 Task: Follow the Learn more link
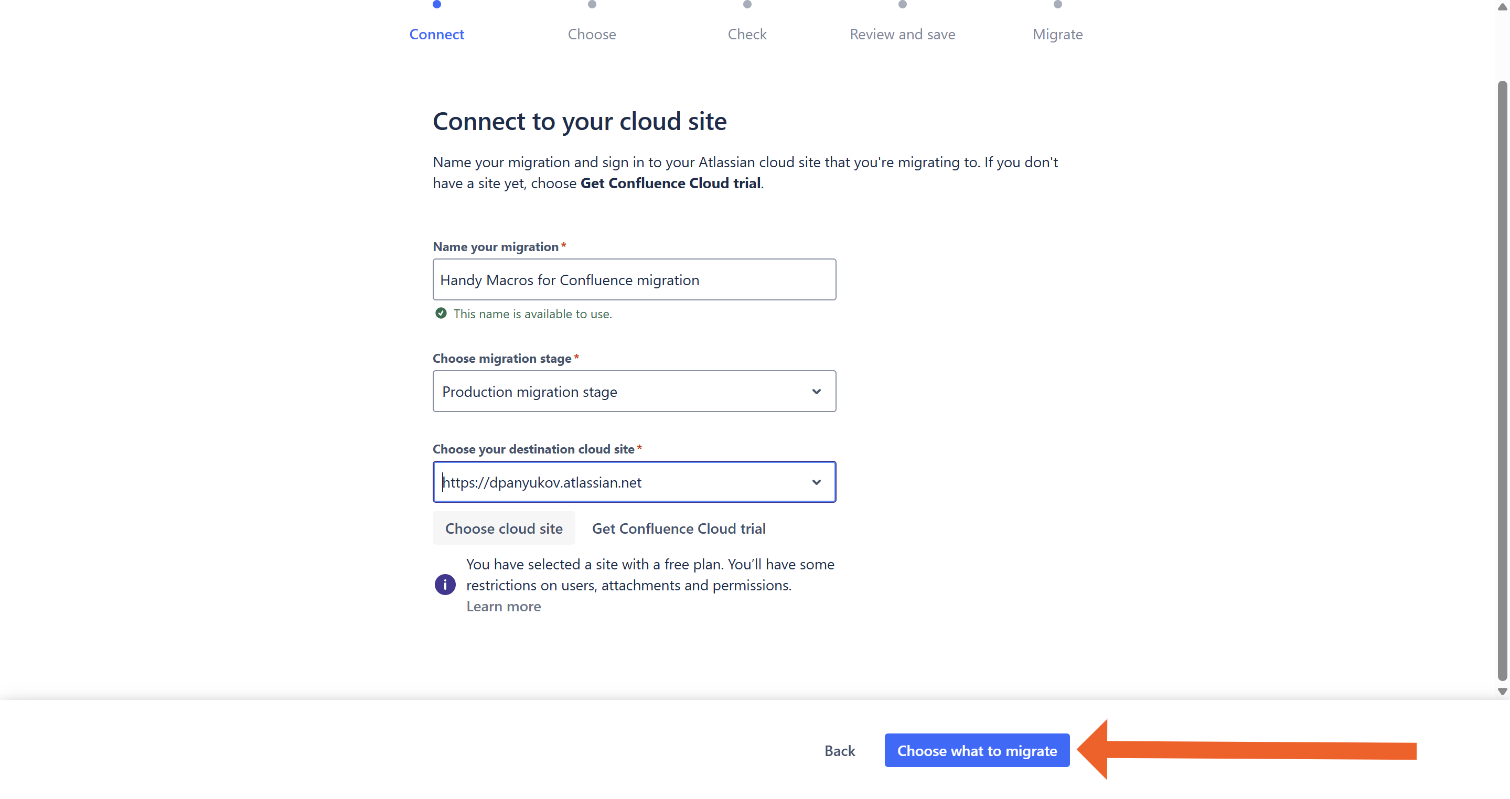point(503,606)
